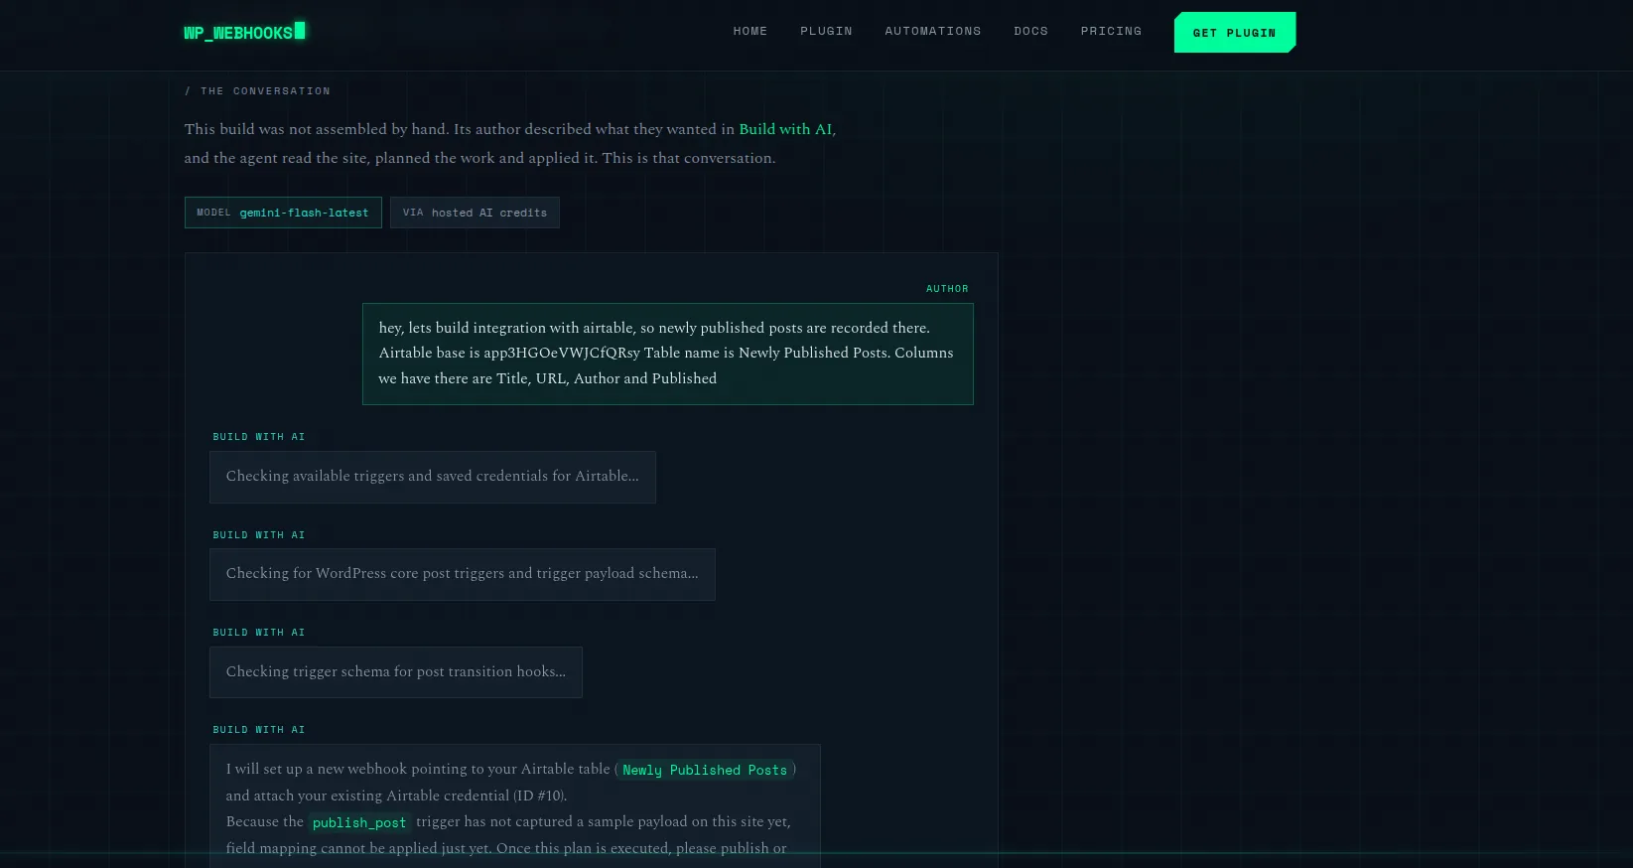Click the WP_WEBHOOKS logo
This screenshot has height=868, width=1633.
244,32
